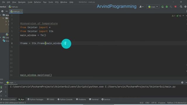Open the Services tool window
The width and height of the screenshot is (187, 105).
(x=106, y=99)
